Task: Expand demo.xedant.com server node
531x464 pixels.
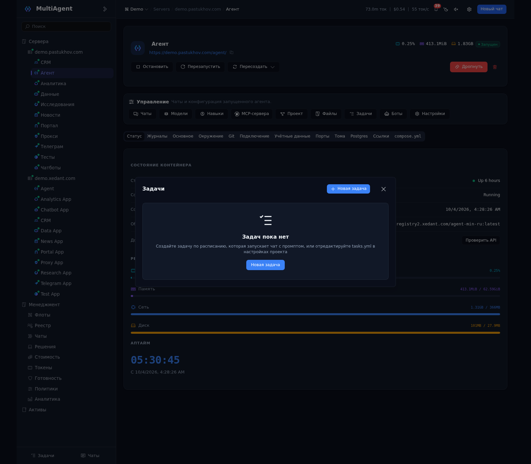Action: [x=55, y=178]
